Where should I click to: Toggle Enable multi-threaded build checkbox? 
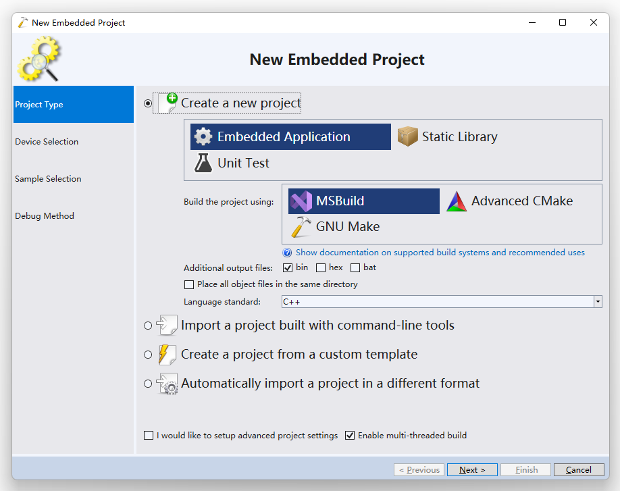[350, 435]
